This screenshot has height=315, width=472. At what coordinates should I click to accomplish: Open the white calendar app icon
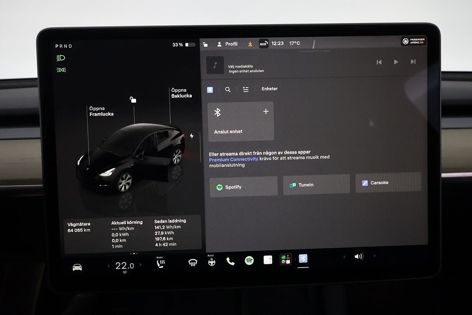(268, 260)
